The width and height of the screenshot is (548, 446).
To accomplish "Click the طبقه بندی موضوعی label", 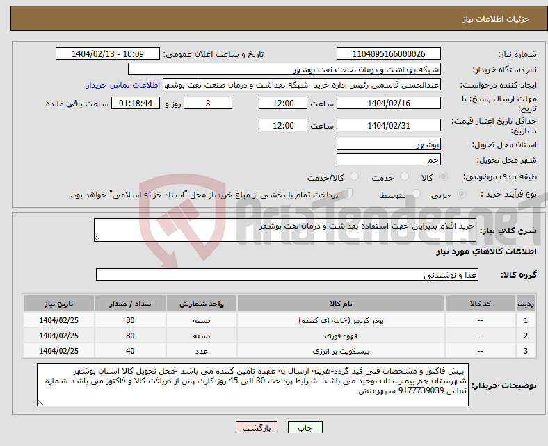I will pyautogui.click(x=500, y=177).
